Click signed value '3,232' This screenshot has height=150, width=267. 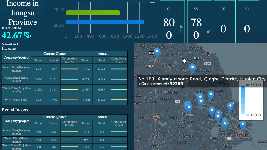pyautogui.click(x=53, y=79)
